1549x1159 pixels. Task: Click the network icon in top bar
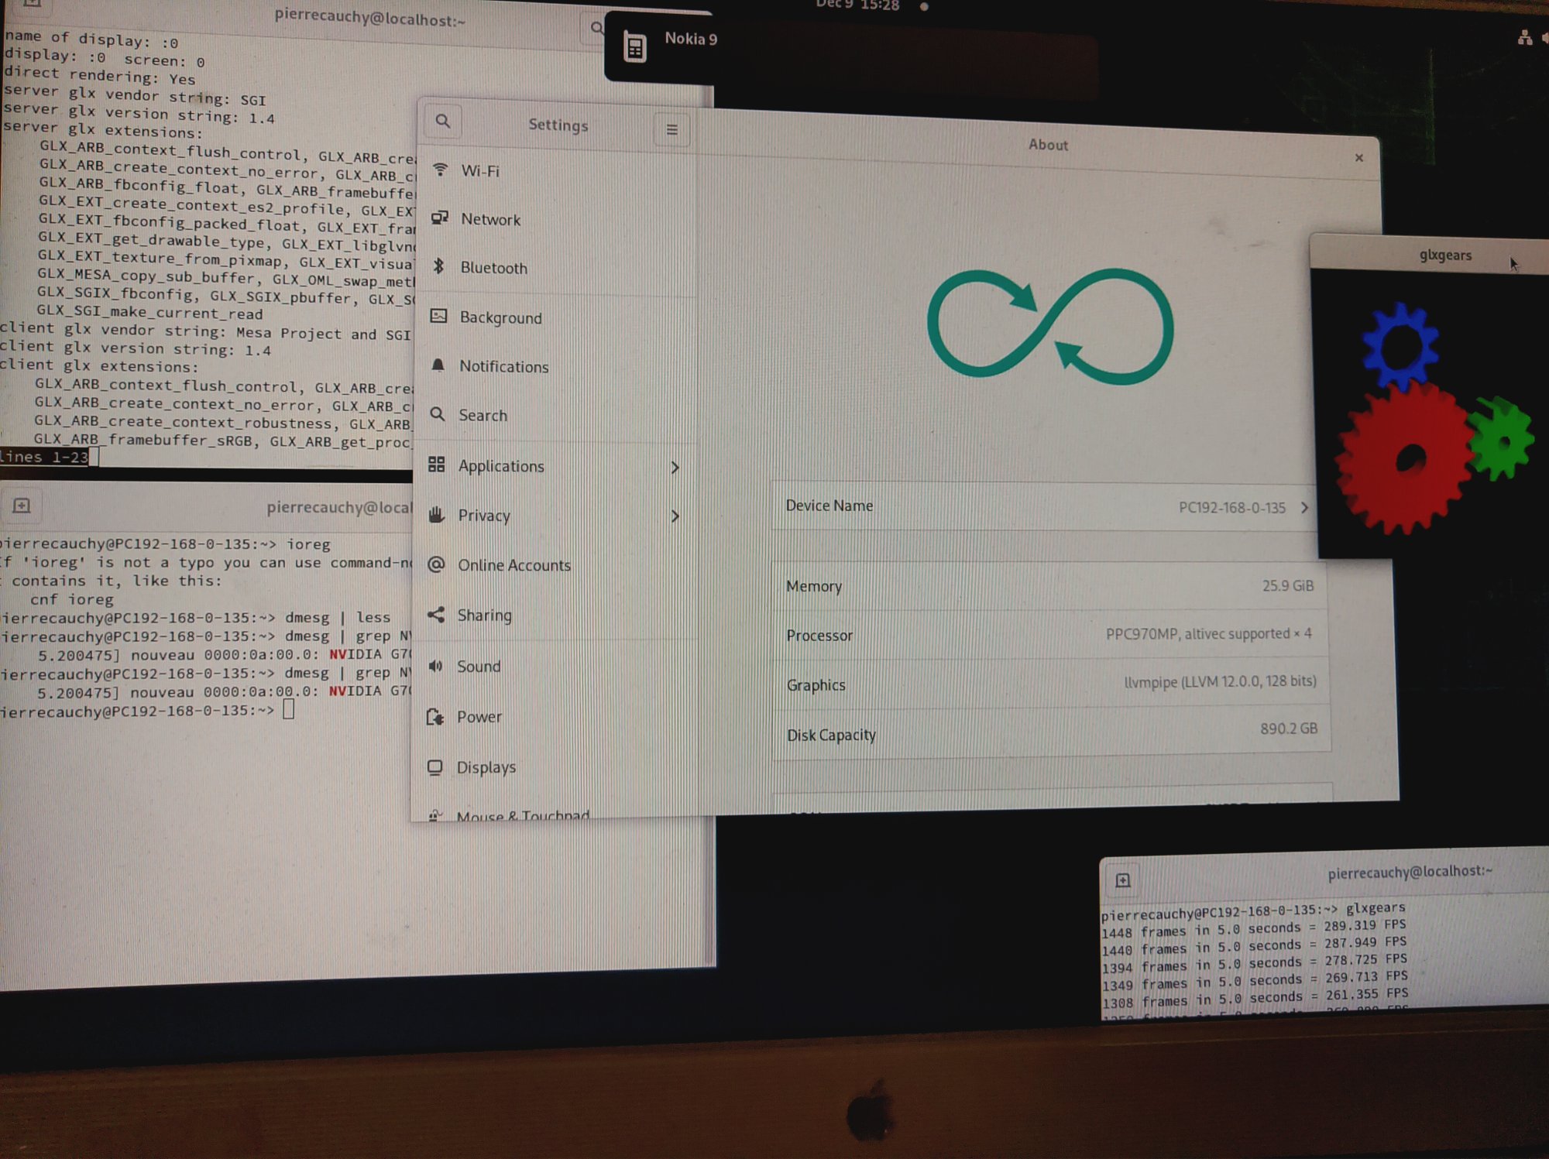pyautogui.click(x=1523, y=37)
